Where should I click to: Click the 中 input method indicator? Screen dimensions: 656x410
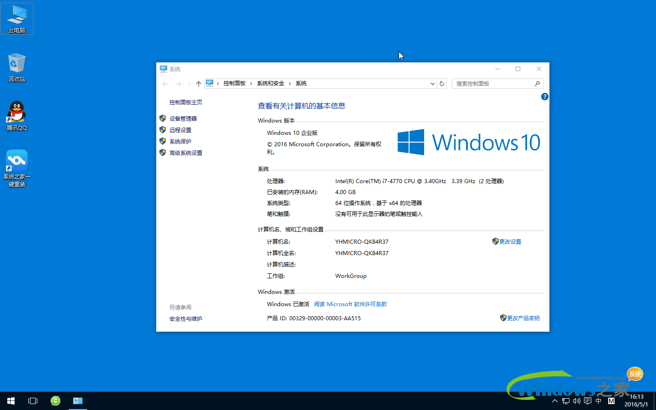599,400
